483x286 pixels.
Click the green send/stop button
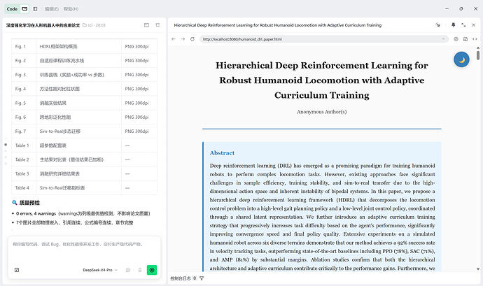point(152,270)
